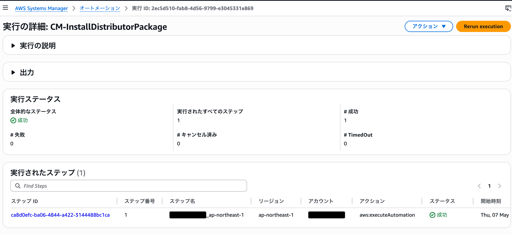Click the overall 成功 status text
The height and width of the screenshot is (235, 512).
23,120
